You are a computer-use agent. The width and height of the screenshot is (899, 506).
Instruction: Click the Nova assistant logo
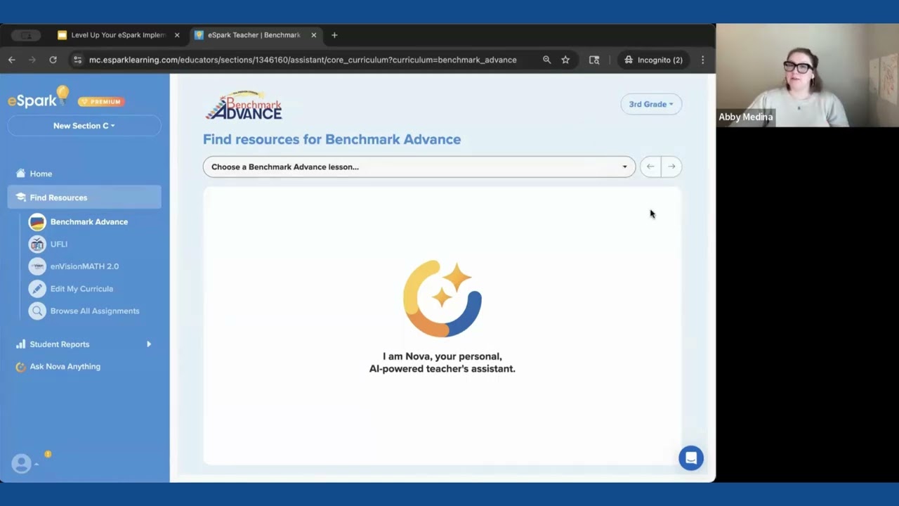click(x=442, y=299)
